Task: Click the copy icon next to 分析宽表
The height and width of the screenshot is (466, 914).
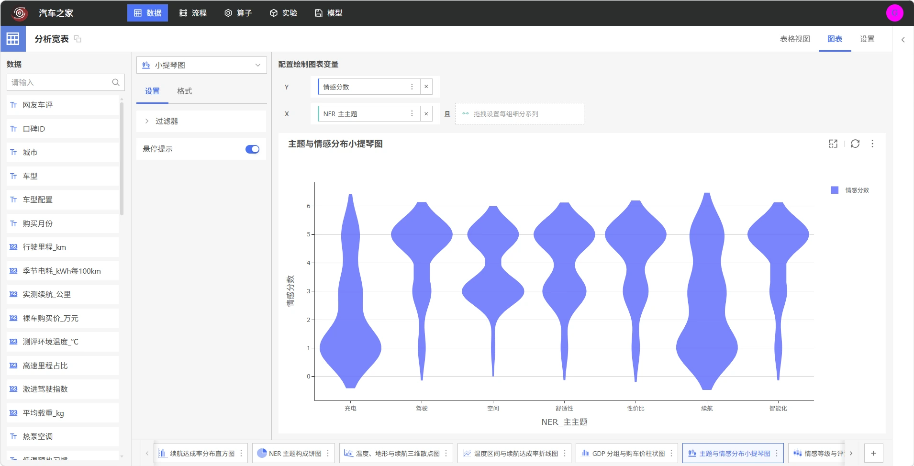Action: pos(78,39)
